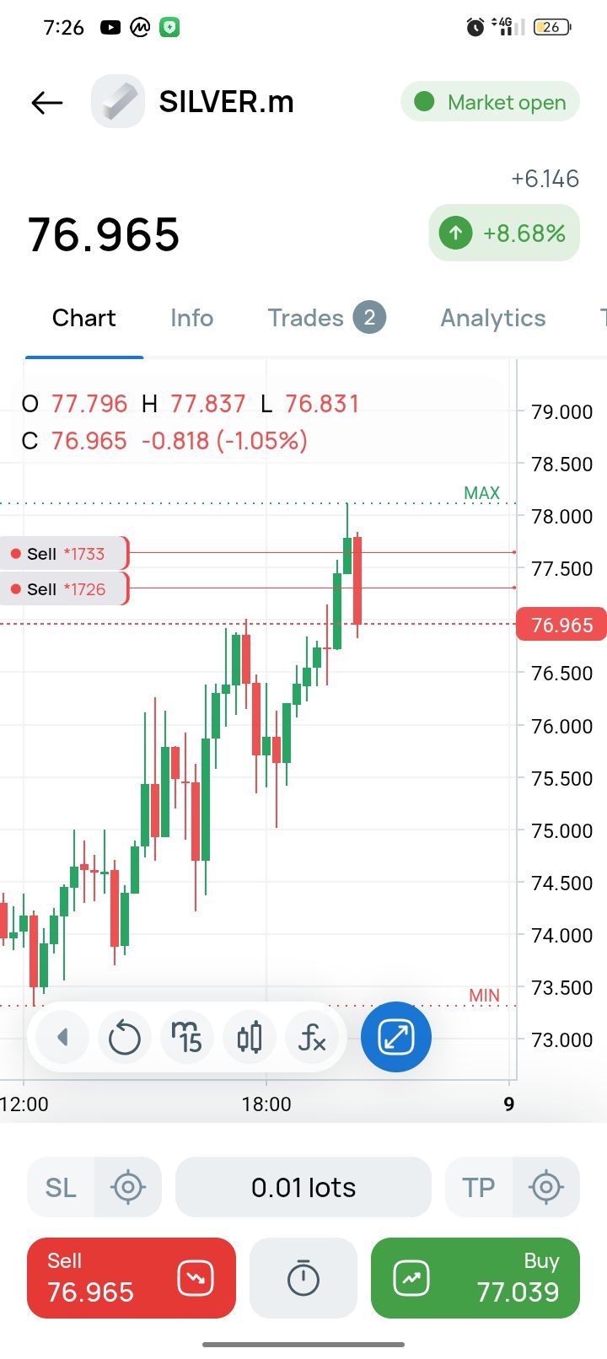Select the Sell *1726 order line label
Screen dimensions: 607x1359
tap(64, 589)
